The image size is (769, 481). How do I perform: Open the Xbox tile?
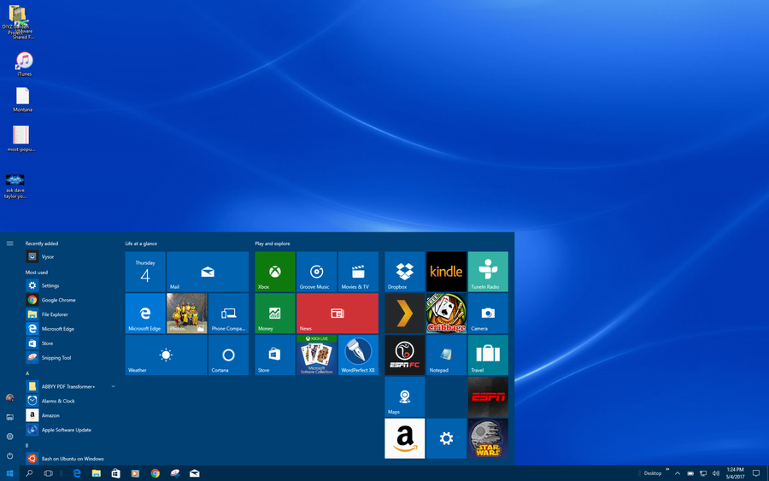[274, 272]
